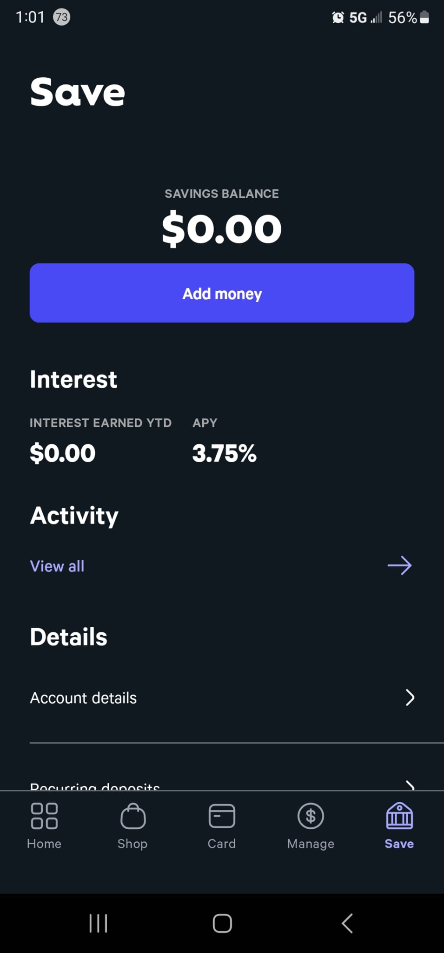Tap the 3.75% APY value
The height and width of the screenshot is (953, 444).
[x=224, y=453]
